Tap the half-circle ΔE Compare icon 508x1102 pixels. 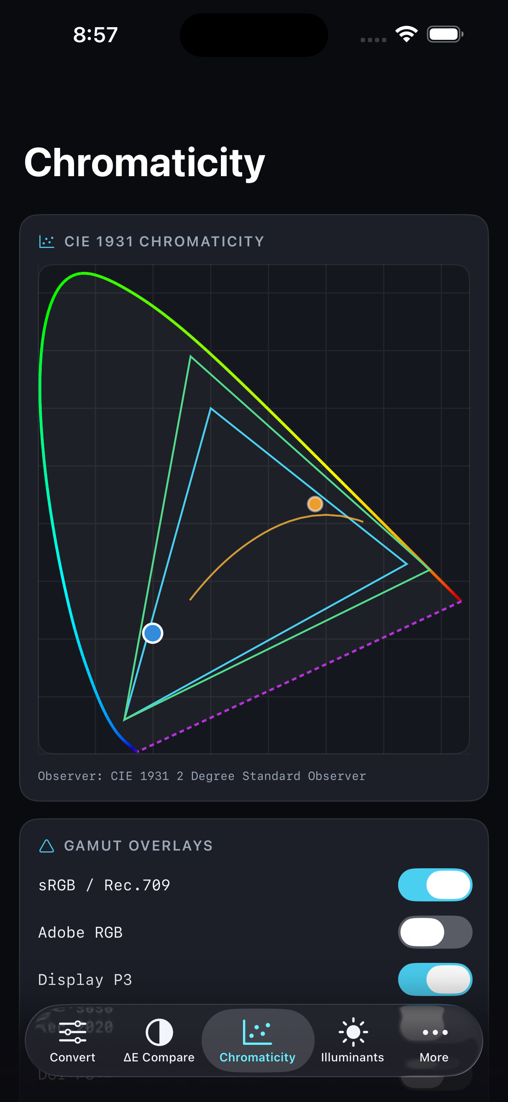pos(159,1032)
